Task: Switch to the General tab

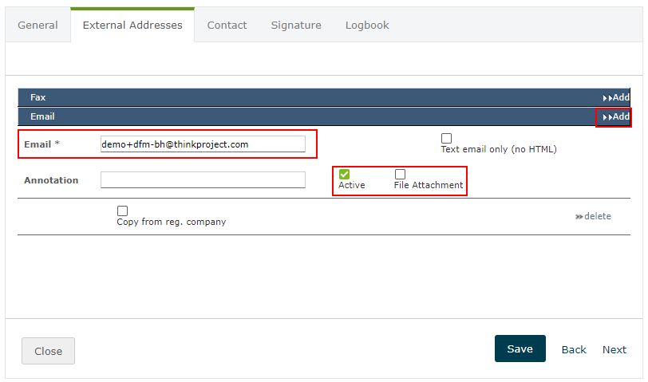Action: click(38, 25)
